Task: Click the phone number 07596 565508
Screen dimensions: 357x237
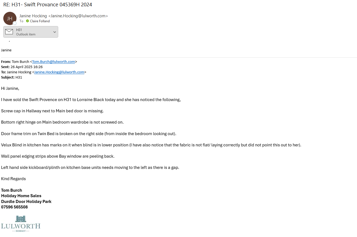Action: click(x=14, y=207)
